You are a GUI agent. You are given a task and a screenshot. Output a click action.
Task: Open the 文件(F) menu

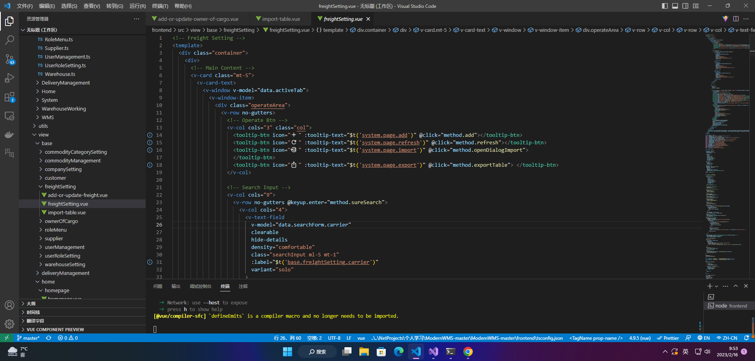tap(25, 6)
